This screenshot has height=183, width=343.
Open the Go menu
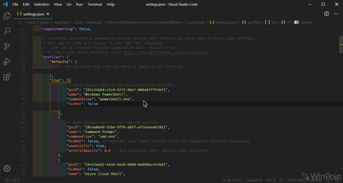[x=69, y=4]
